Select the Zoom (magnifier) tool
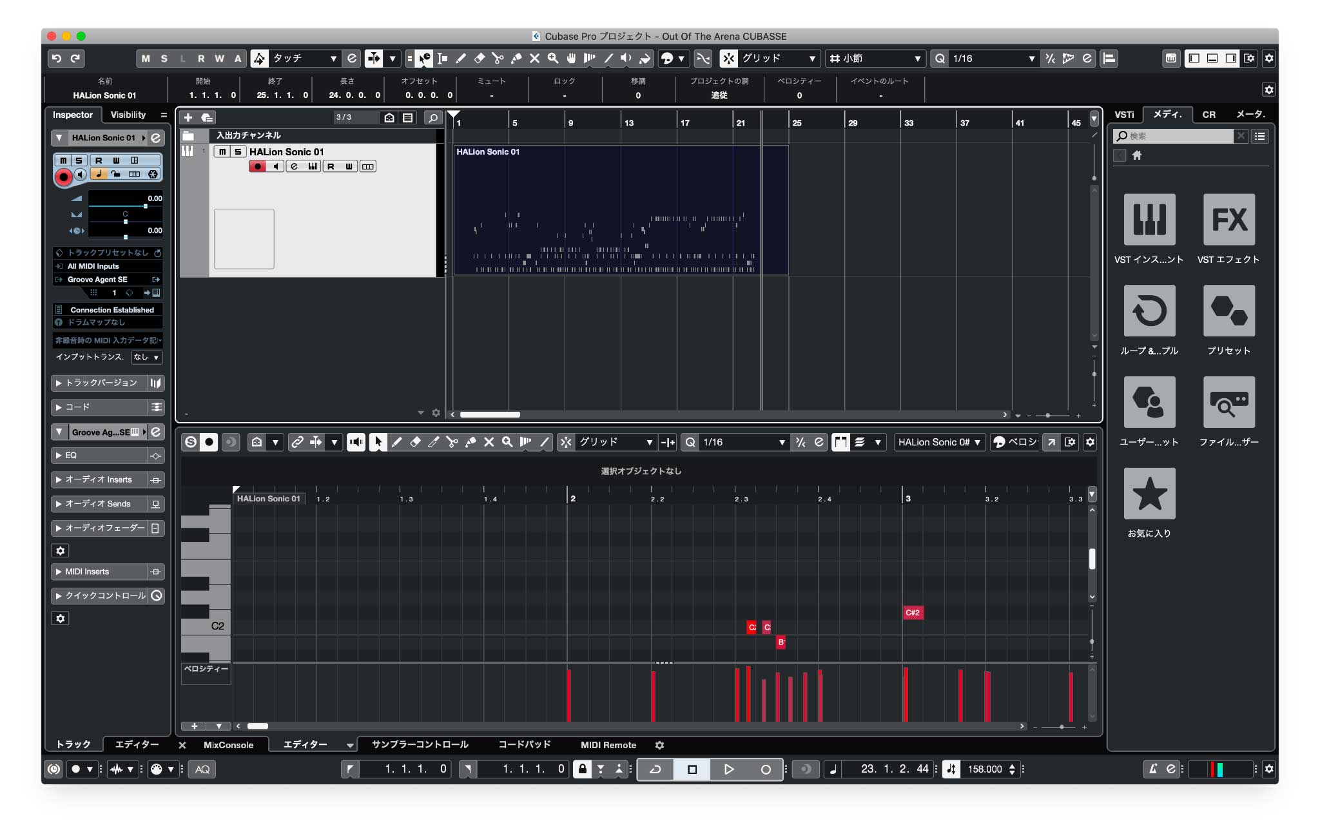This screenshot has width=1320, height=839. (552, 59)
